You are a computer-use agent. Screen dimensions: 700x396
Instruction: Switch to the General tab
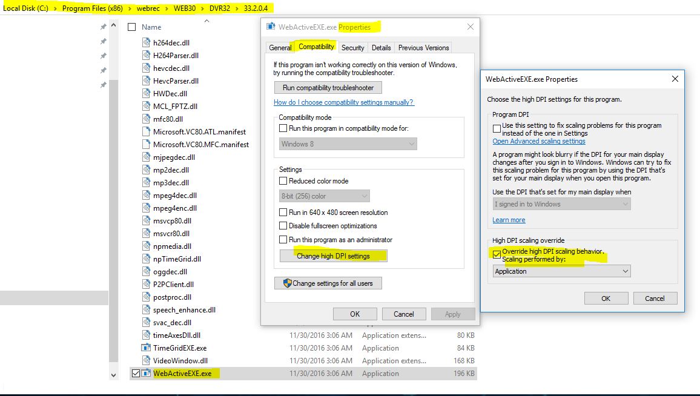[x=280, y=47]
